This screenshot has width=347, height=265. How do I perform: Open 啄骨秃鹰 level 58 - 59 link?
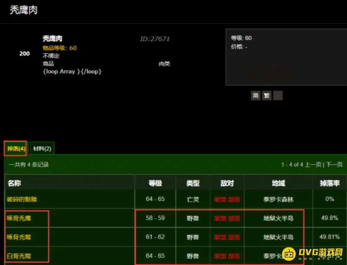pos(19,218)
